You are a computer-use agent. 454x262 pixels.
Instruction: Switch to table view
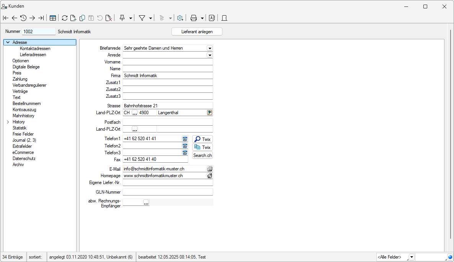[x=53, y=18]
